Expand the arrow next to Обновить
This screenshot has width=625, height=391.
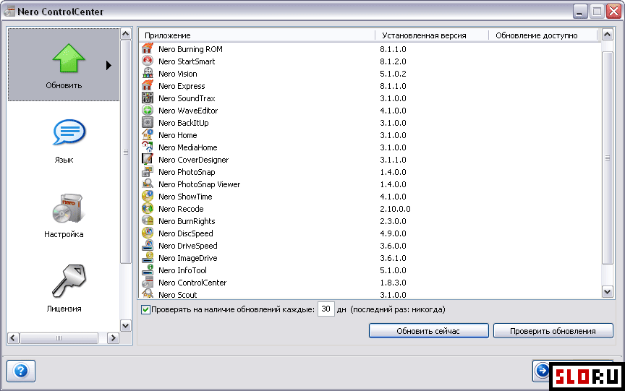pyautogui.click(x=109, y=65)
